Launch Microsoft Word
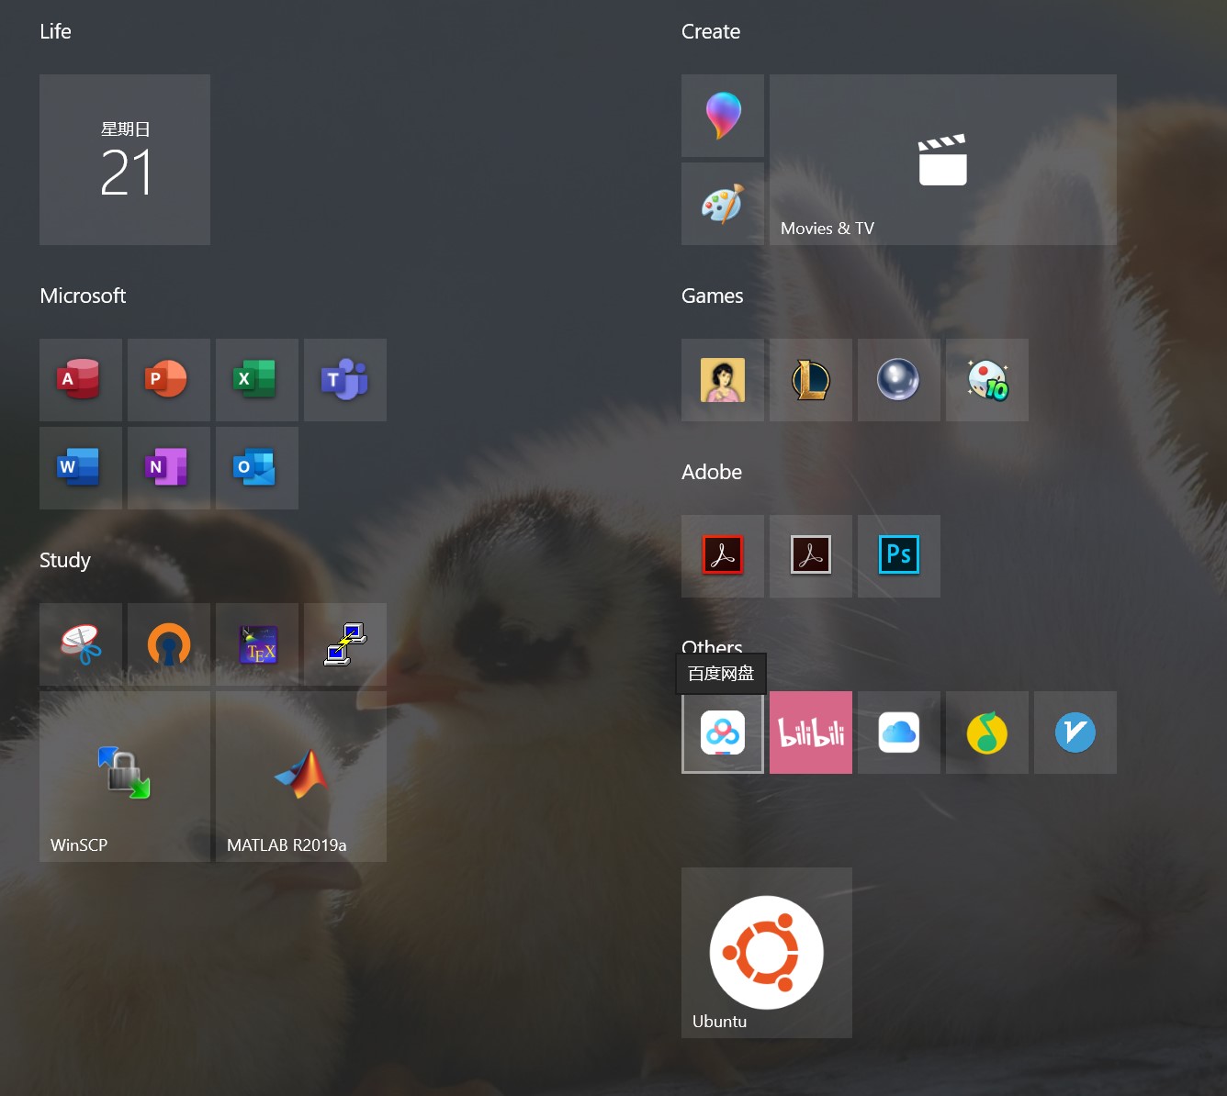1227x1096 pixels. coord(81,468)
